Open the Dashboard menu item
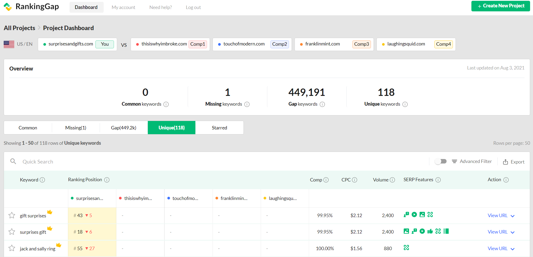Screen dimensions: 533x257 click(x=86, y=7)
